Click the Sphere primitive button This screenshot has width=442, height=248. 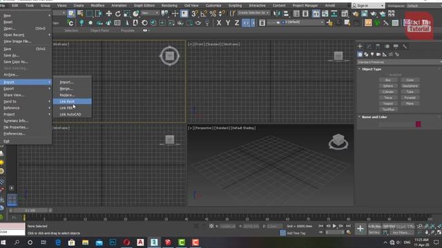(x=388, y=86)
